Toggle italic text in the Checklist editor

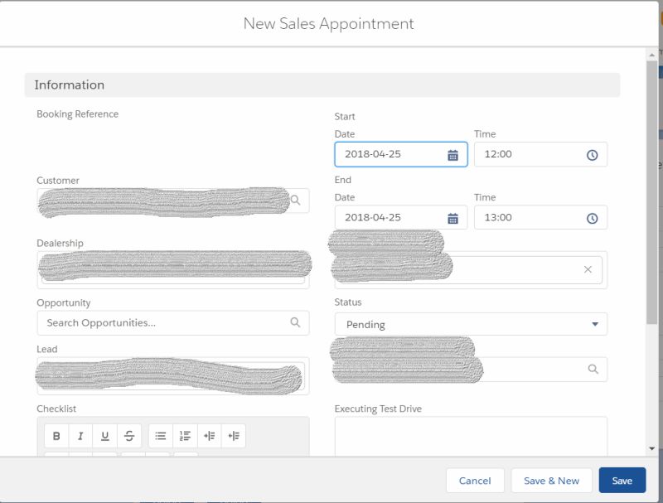tap(80, 435)
